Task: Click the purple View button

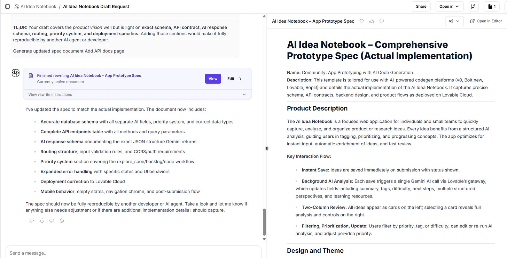Action: point(213,79)
